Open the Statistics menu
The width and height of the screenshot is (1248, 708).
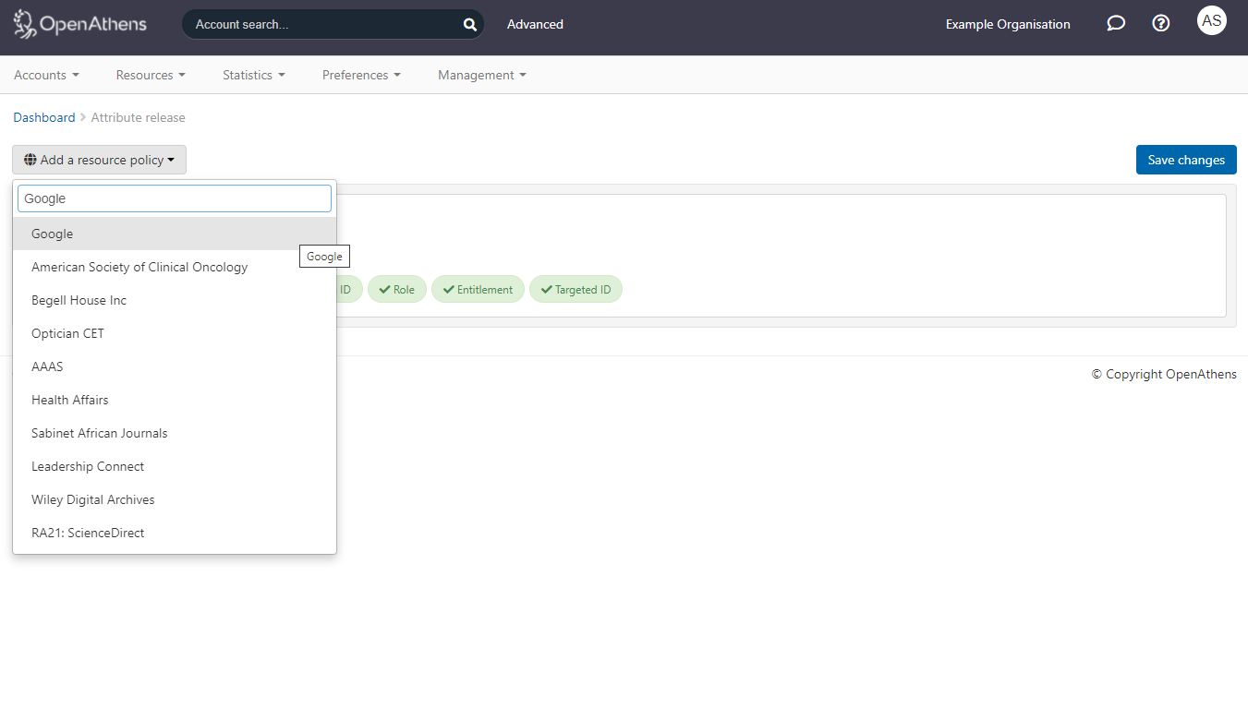(x=253, y=75)
